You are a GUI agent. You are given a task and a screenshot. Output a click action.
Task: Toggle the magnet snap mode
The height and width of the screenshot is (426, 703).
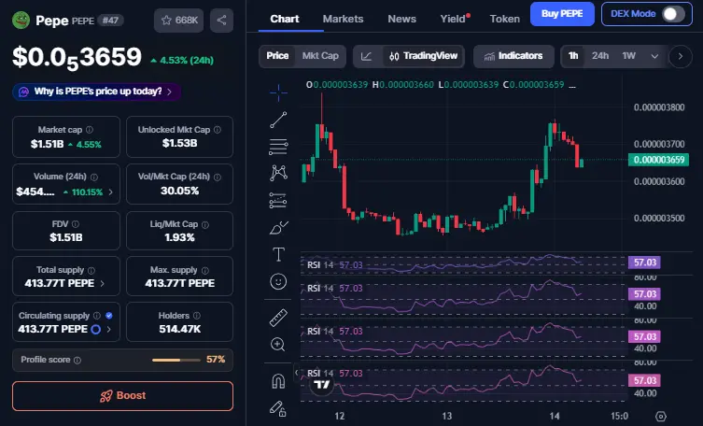pos(278,381)
